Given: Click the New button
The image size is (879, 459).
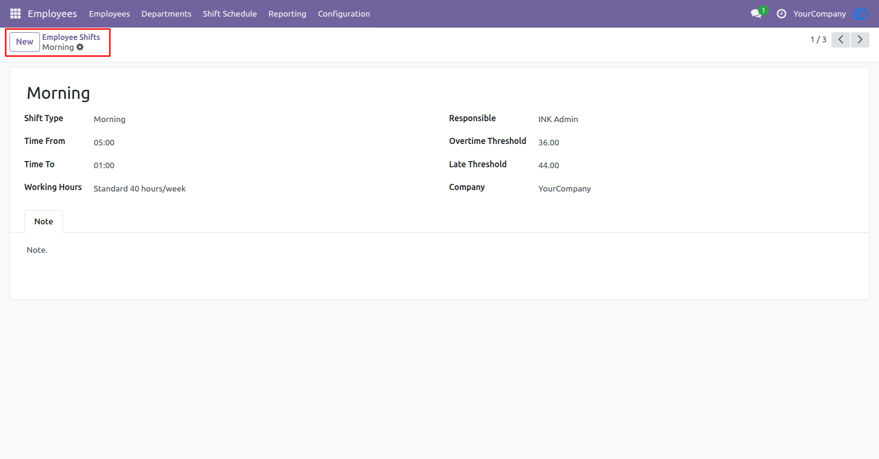Looking at the screenshot, I should point(25,42).
